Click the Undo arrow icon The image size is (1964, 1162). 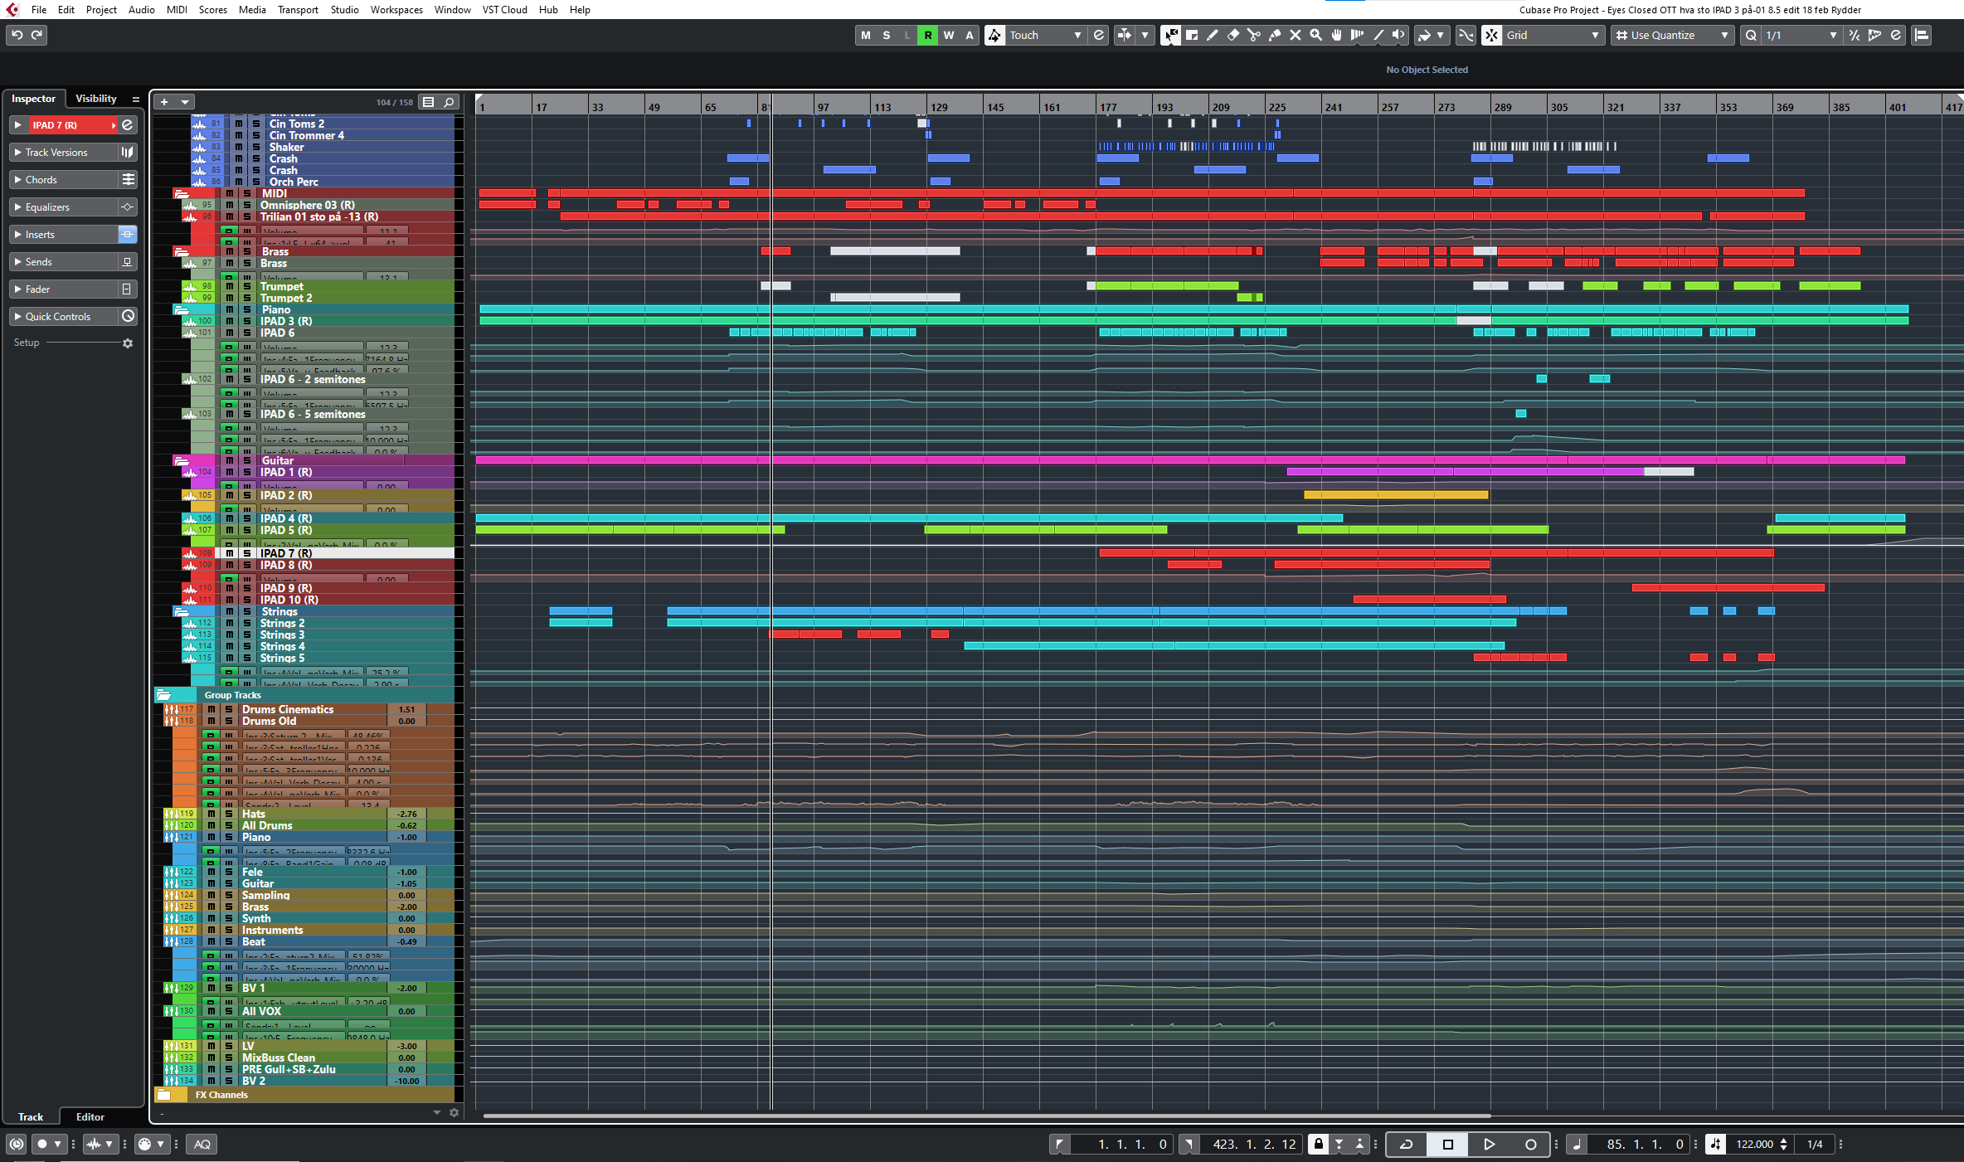pos(17,35)
